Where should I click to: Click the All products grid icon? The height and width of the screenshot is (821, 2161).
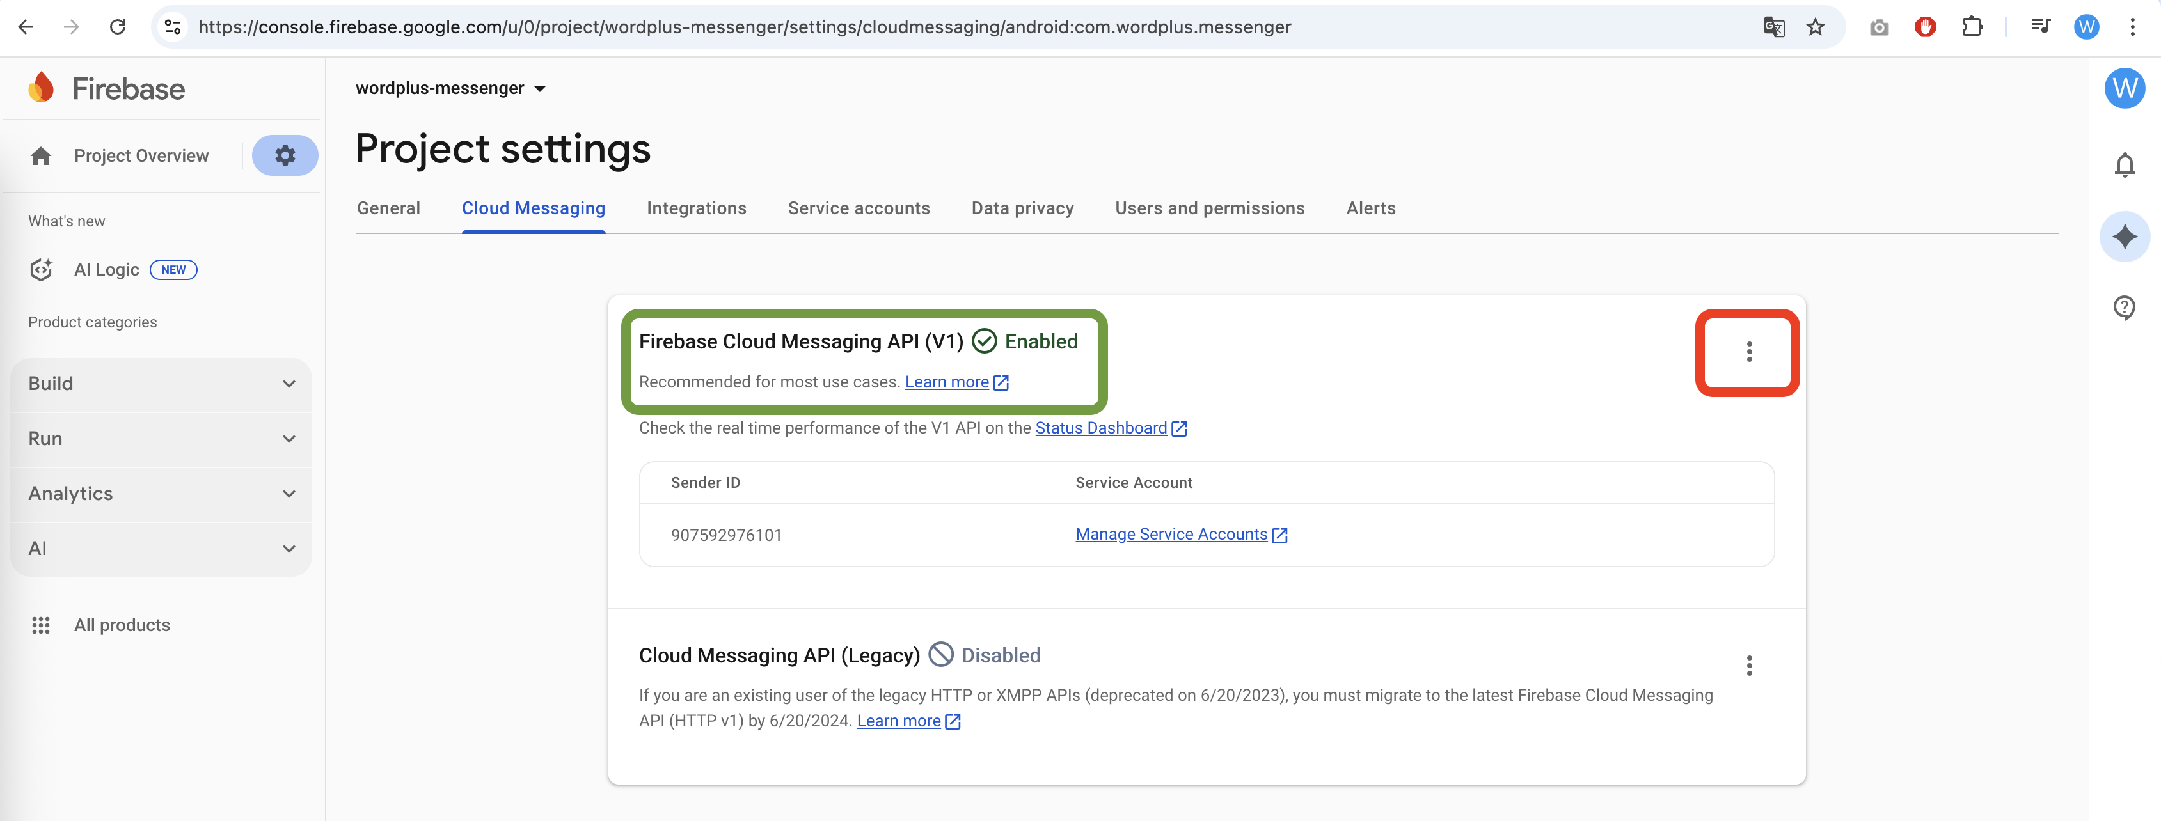[40, 625]
